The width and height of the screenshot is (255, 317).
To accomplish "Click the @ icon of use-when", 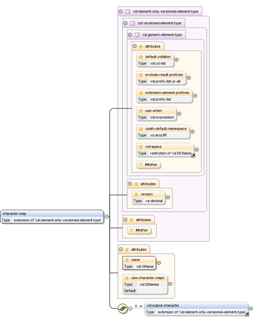I will pyautogui.click(x=141, y=111).
